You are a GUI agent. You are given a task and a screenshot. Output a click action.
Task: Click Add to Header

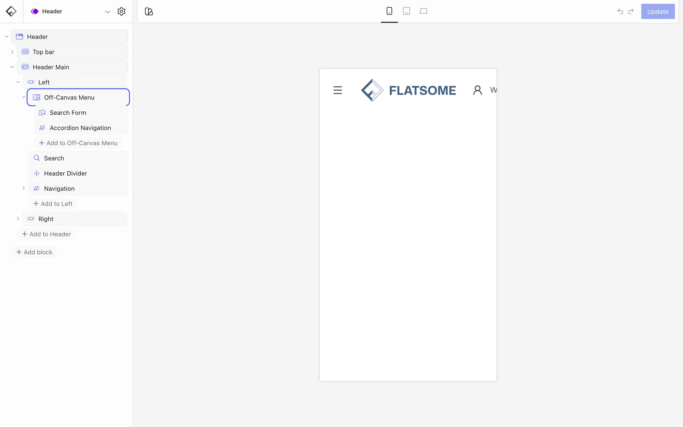46,234
